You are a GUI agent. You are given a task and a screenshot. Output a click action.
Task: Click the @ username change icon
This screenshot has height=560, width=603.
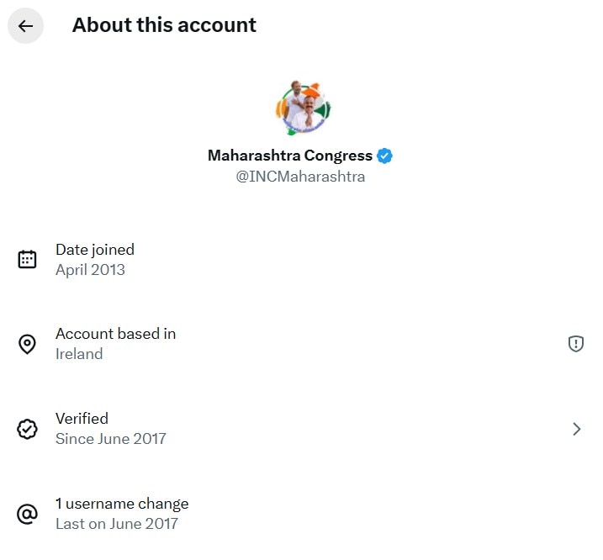(x=27, y=514)
